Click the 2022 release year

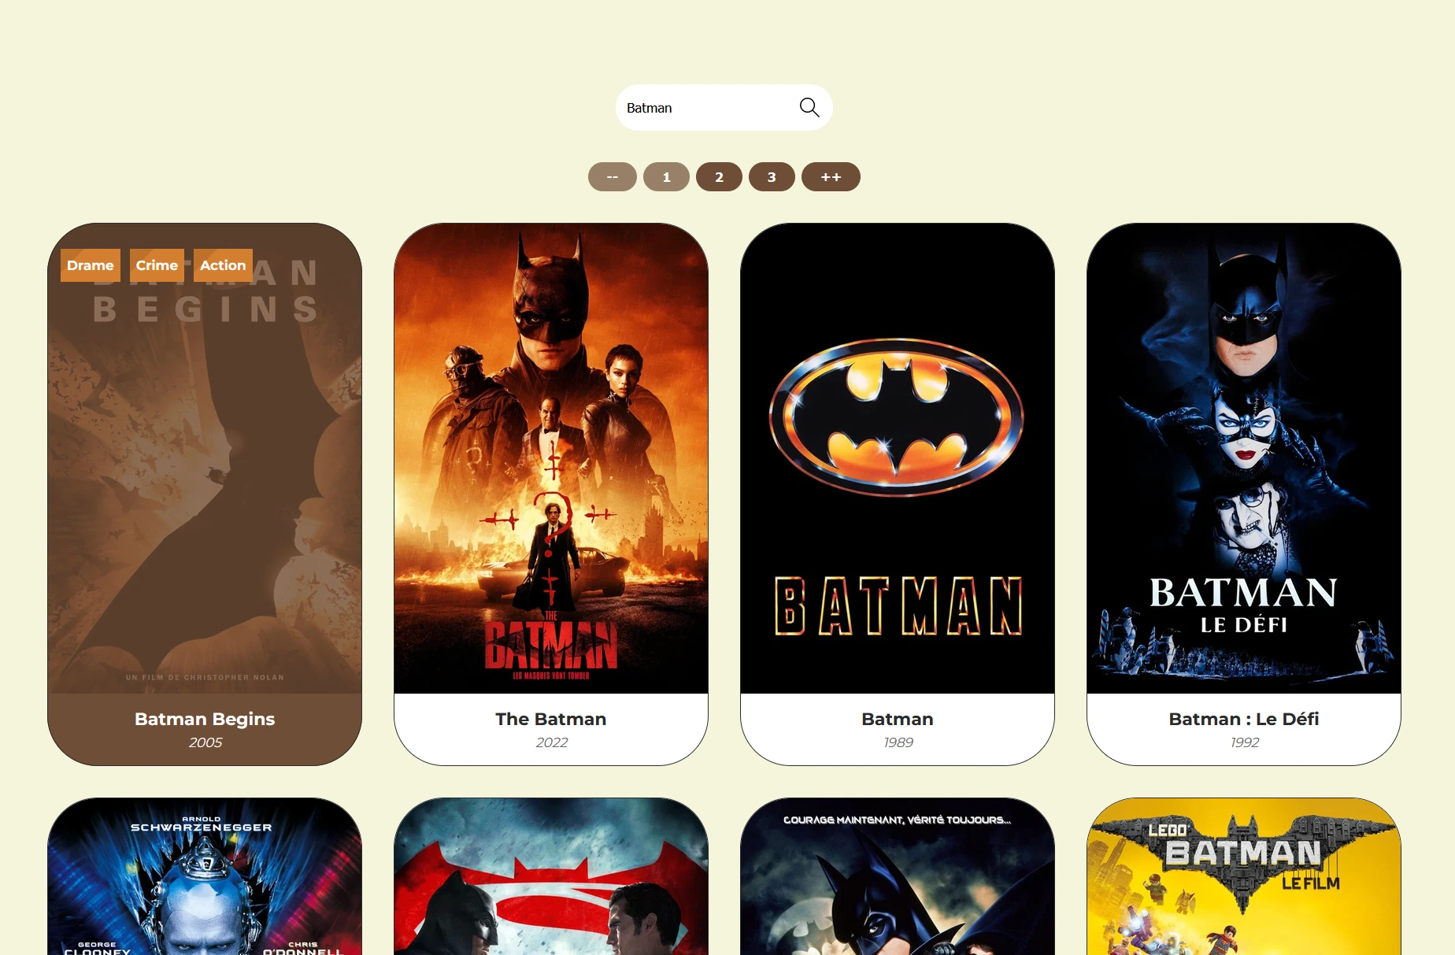(552, 742)
